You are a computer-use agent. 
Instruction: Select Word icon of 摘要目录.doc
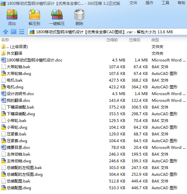(x=4, y=147)
